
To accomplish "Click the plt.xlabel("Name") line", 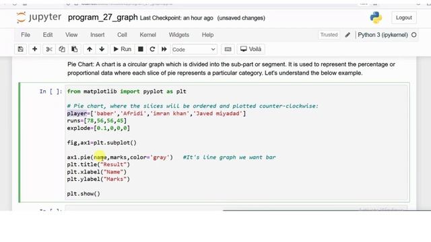I will (97, 172).
